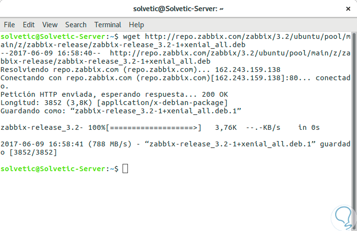
Task: Click the block cursor at the prompt
Action: click(x=125, y=169)
